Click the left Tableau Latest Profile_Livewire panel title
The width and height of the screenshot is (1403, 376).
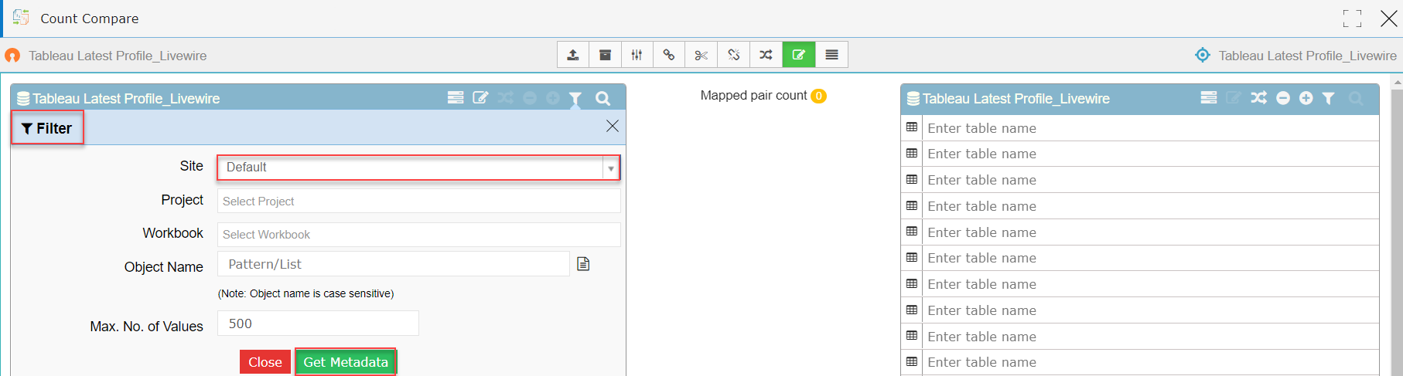(x=126, y=99)
